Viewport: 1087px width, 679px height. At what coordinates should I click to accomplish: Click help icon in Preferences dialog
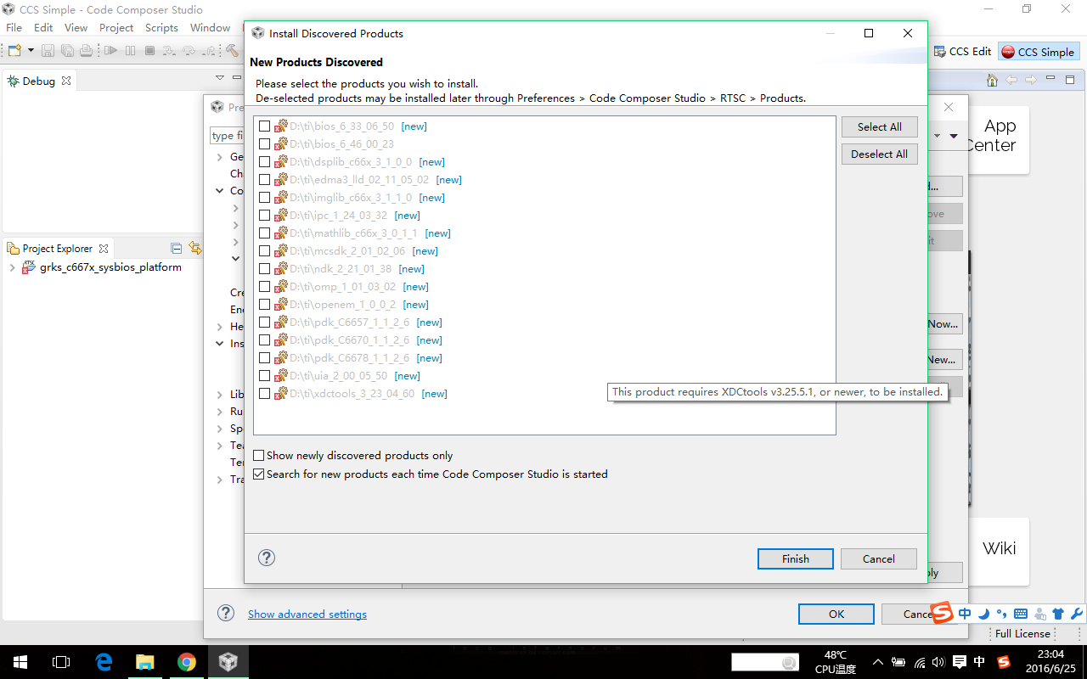(226, 613)
